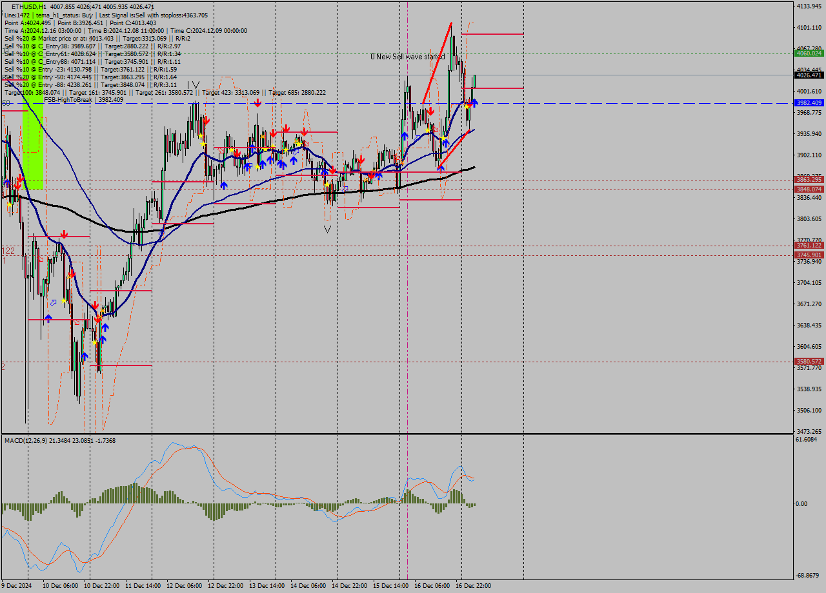
Task: Select the FSB-HighToBreak label text
Action: click(x=68, y=100)
